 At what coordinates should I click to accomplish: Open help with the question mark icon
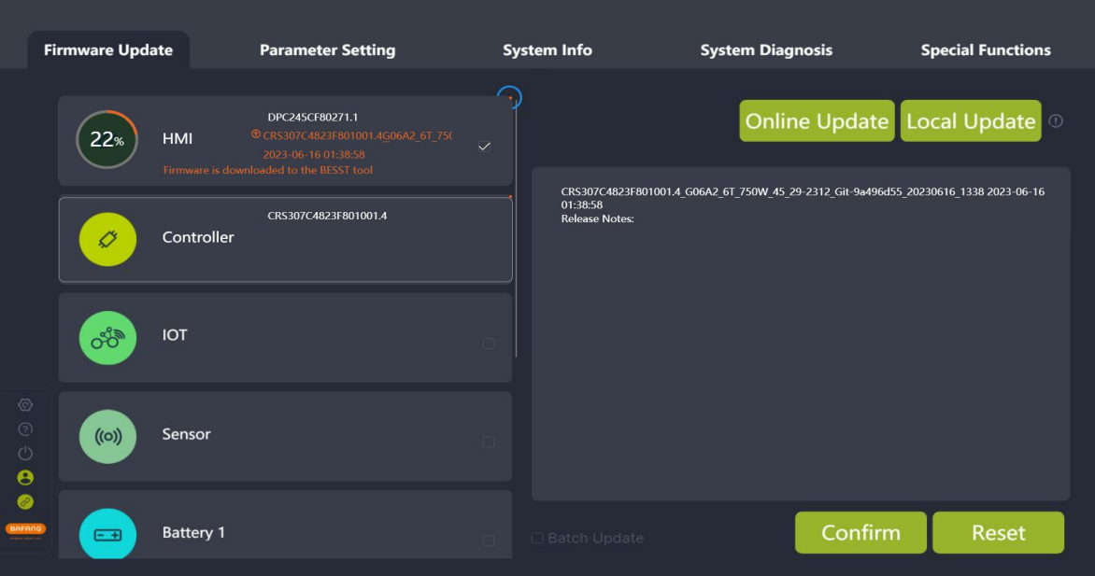pyautogui.click(x=25, y=428)
